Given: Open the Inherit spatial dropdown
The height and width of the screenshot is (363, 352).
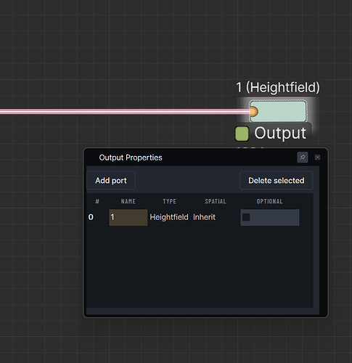Looking at the screenshot, I should pyautogui.click(x=216, y=217).
